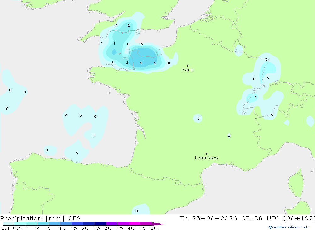Viewport: 315px width, 230px height.
Task: Click the '15' legend scale value
Action: point(74,228)
